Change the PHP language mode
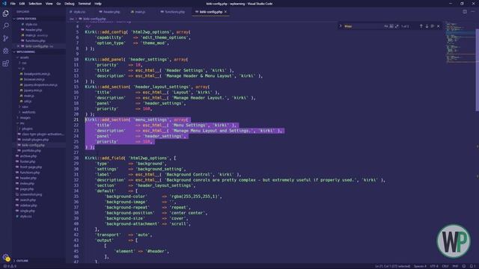Screen dimensions: 479x269 pos(455,266)
